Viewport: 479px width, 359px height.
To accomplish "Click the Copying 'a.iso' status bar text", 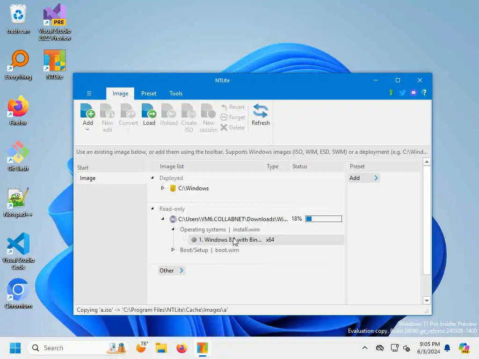I will tap(152, 310).
